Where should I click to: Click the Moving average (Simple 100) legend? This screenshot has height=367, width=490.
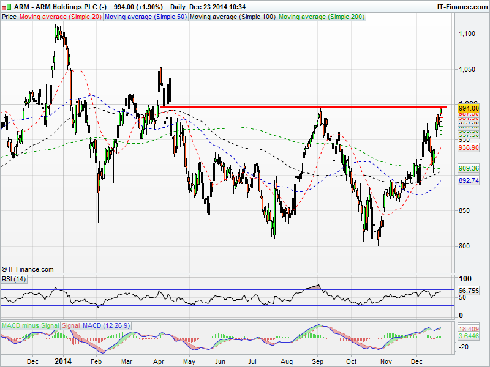pos(232,17)
